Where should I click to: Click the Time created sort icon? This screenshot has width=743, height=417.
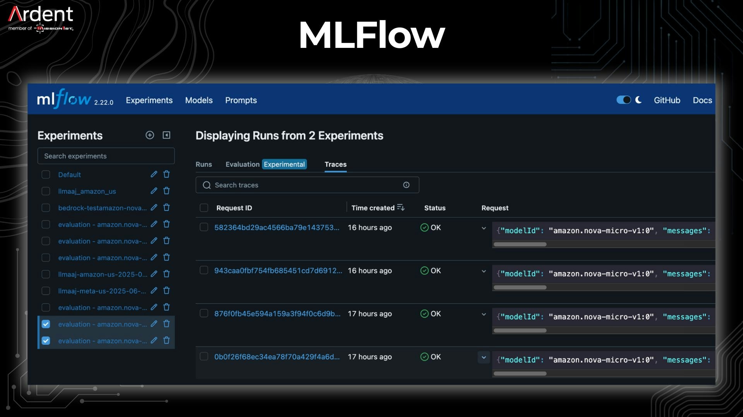401,208
